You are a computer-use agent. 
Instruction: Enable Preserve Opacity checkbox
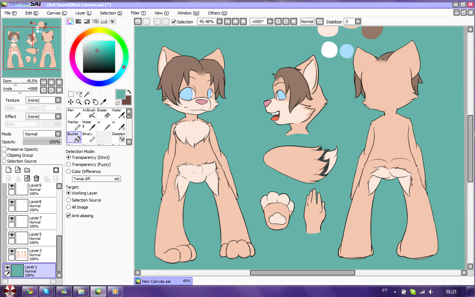coord(4,149)
